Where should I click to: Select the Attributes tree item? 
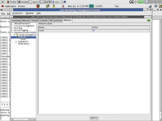point(22,37)
